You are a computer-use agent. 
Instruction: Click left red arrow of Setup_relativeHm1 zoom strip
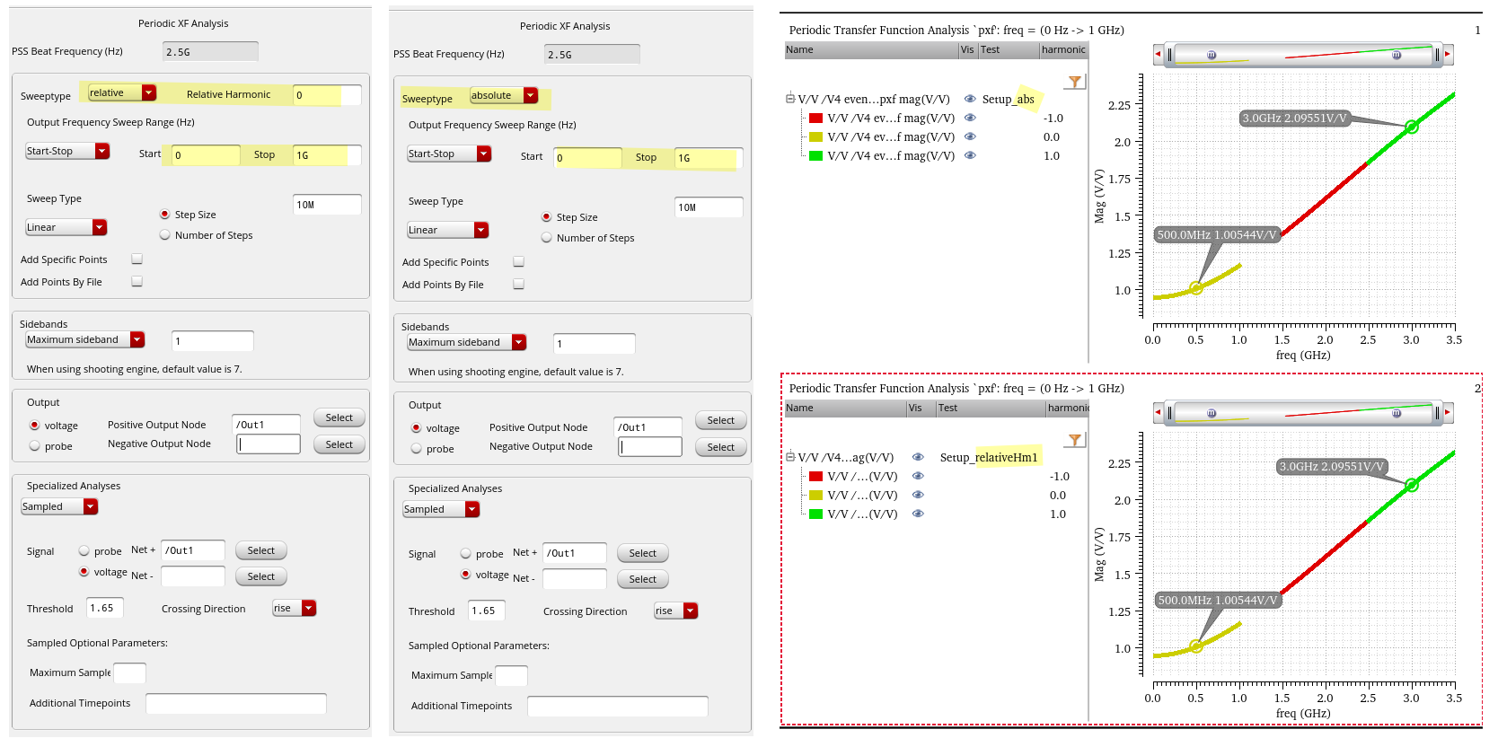1158,413
